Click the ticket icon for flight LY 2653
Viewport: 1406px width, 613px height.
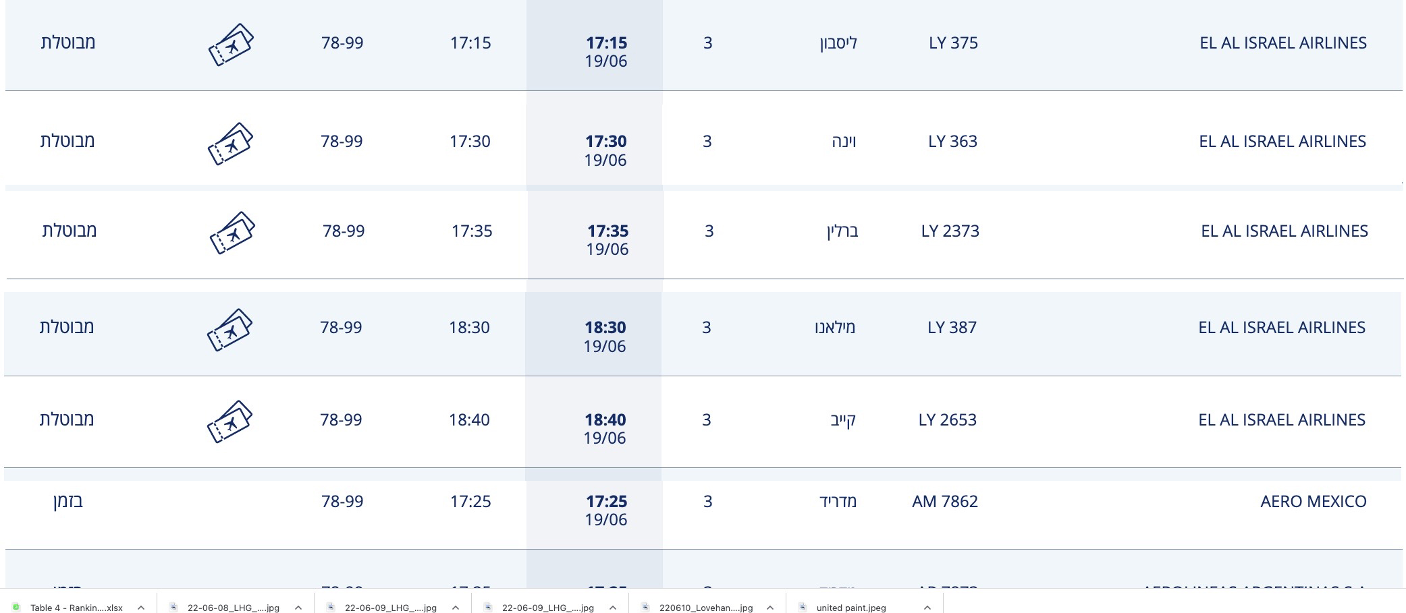click(x=229, y=421)
